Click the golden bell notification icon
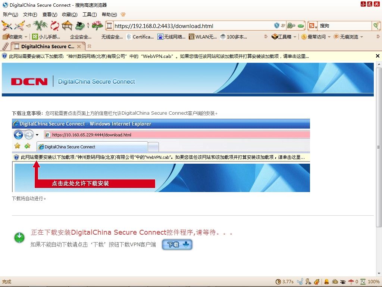The width and height of the screenshot is (382, 287). tap(327, 282)
